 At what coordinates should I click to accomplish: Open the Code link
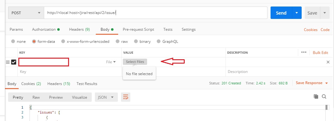(325, 30)
